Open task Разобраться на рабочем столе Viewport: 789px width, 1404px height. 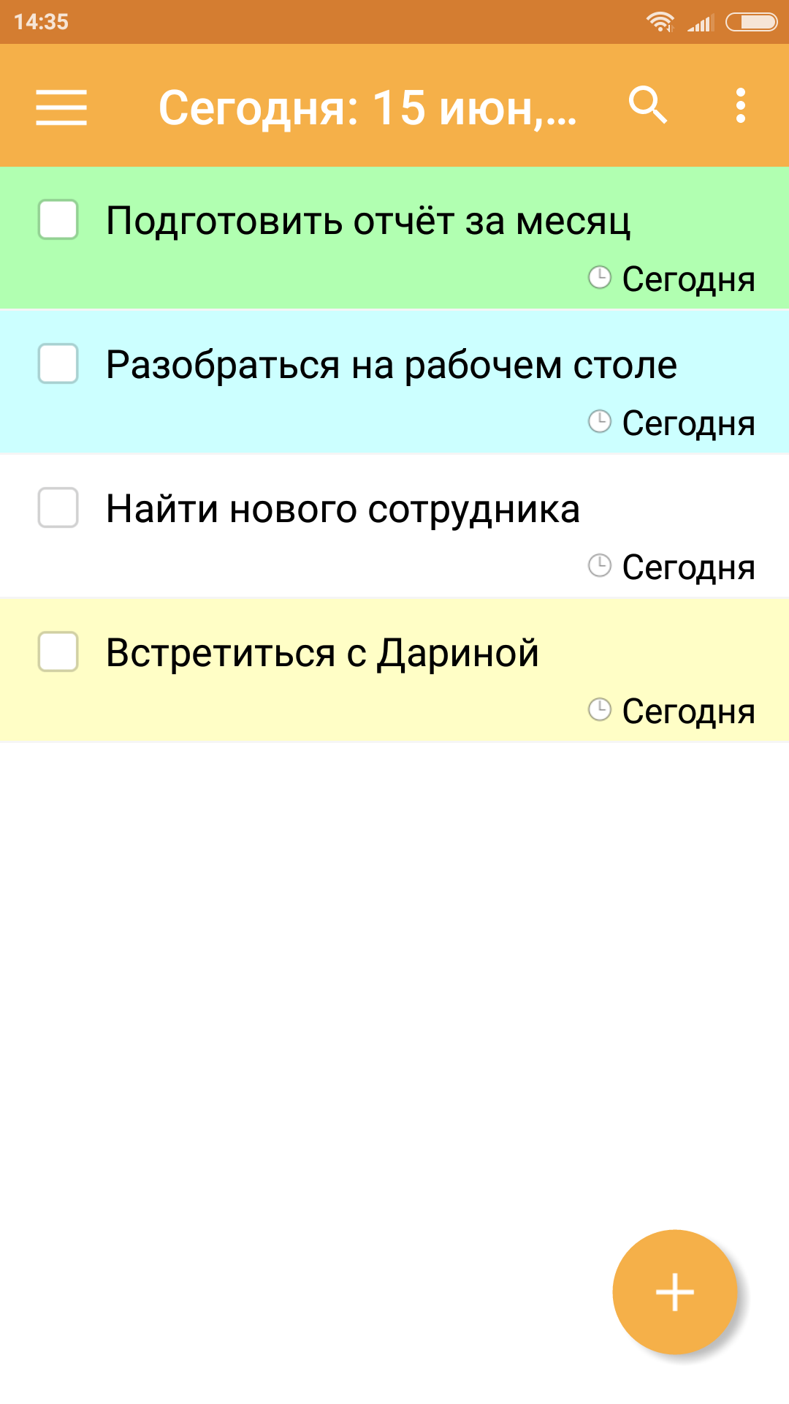point(391,365)
